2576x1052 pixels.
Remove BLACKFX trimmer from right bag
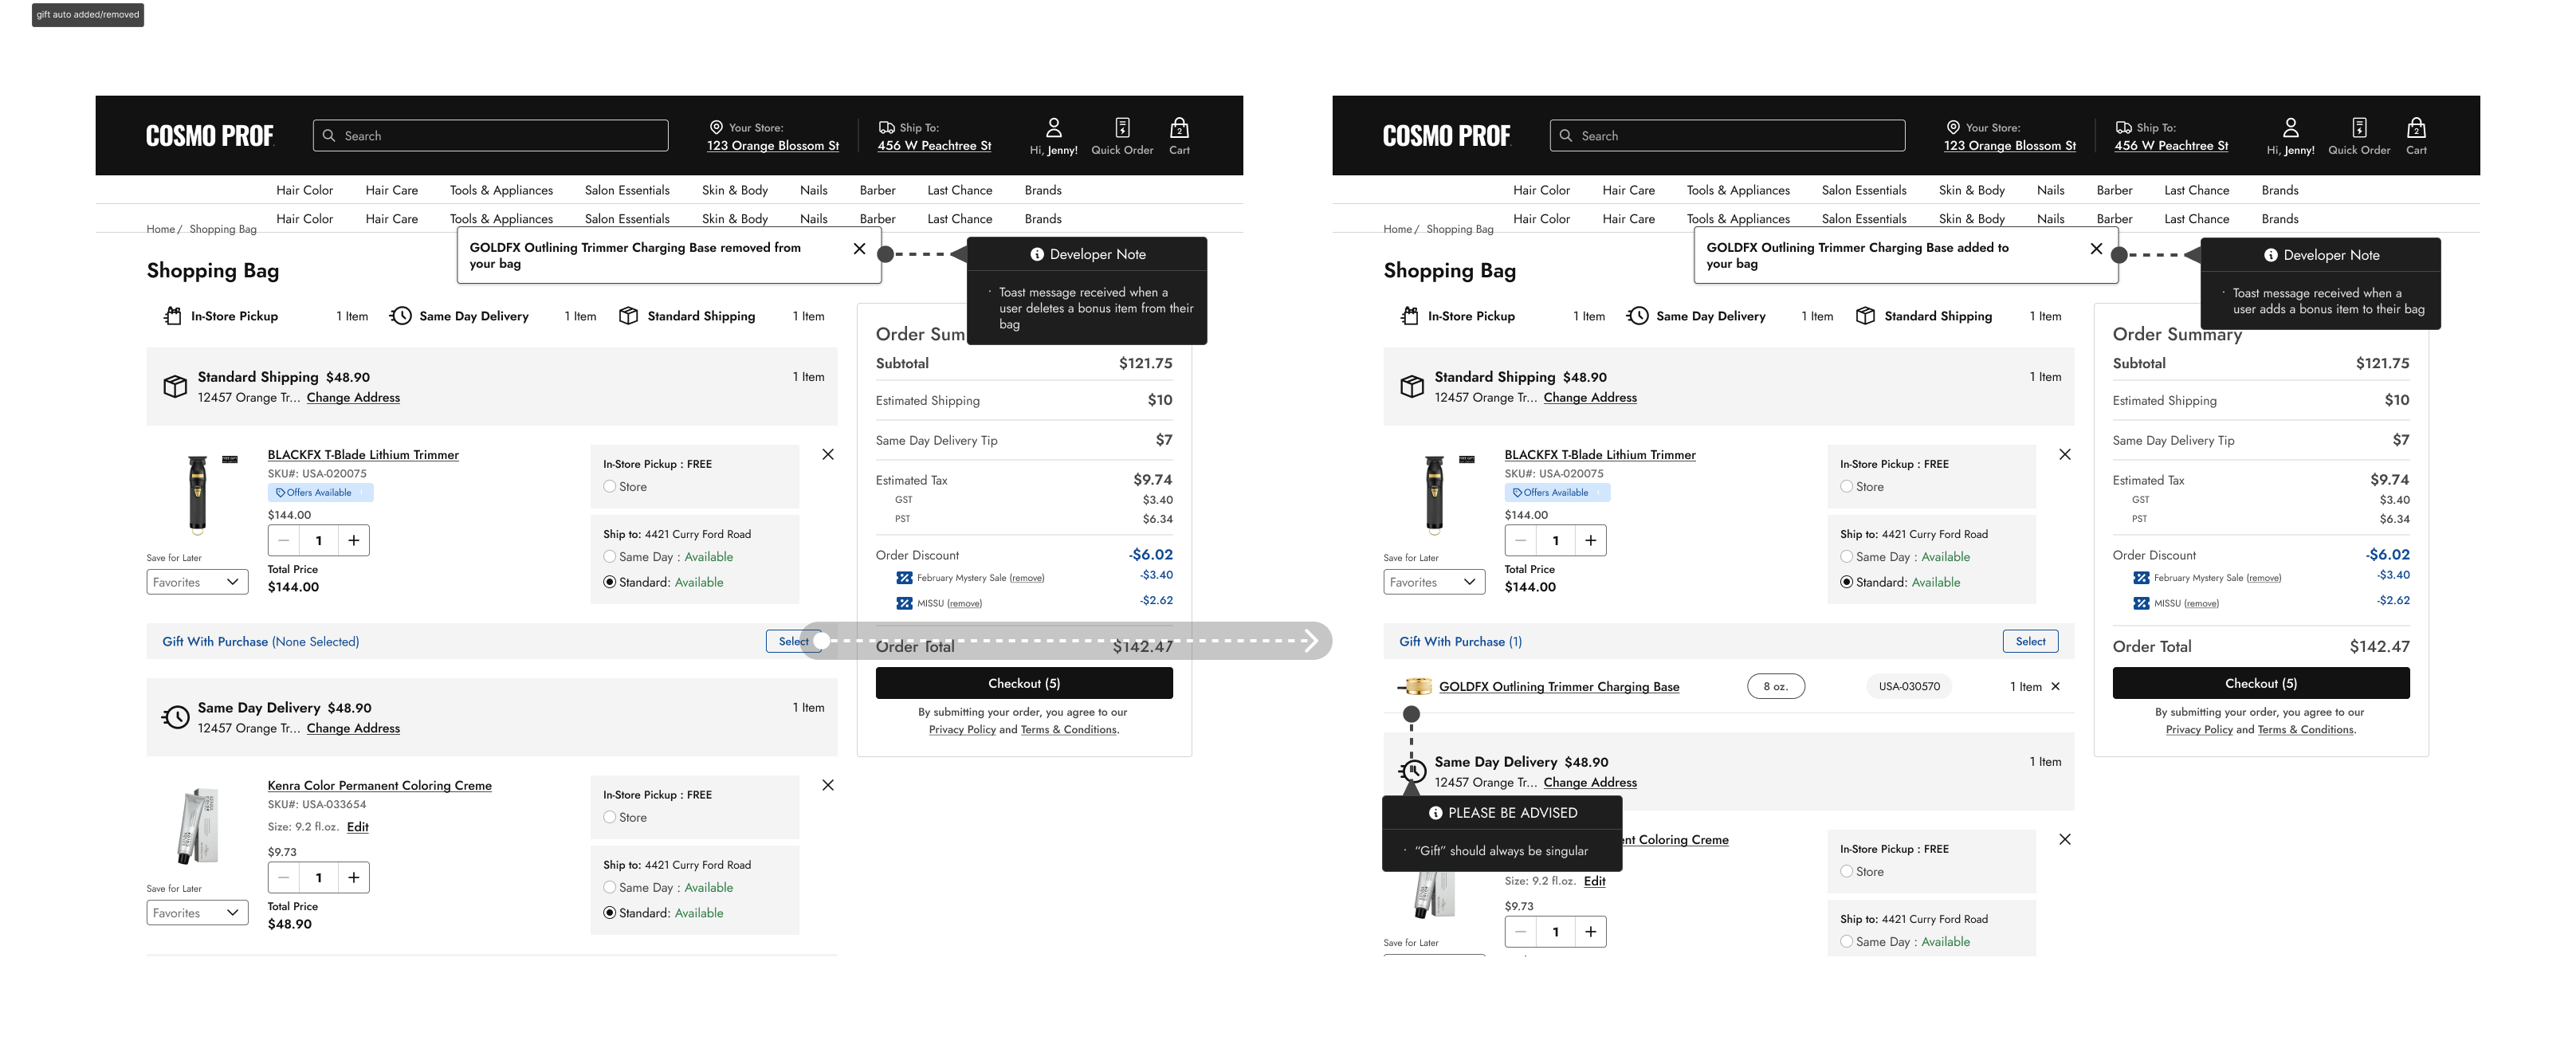[2065, 455]
